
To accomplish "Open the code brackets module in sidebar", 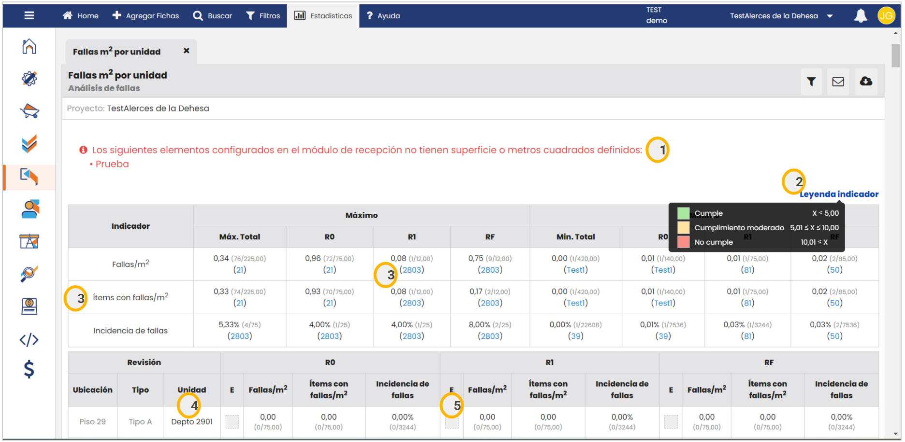I will tap(29, 340).
